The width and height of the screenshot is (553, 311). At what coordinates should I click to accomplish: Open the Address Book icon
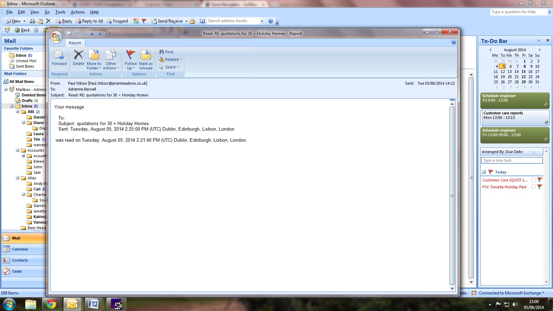[202, 21]
